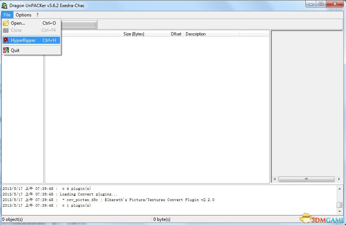Open the Options menu
The height and width of the screenshot is (225, 346).
click(23, 15)
